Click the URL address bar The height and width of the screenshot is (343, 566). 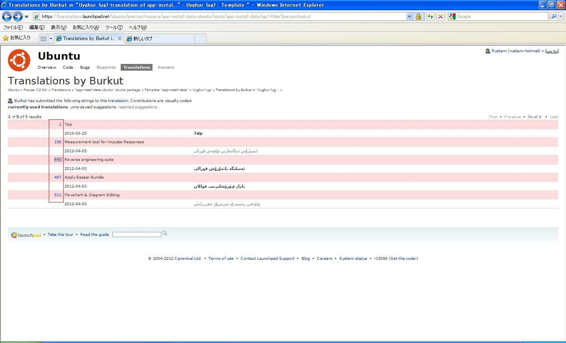click(x=220, y=16)
